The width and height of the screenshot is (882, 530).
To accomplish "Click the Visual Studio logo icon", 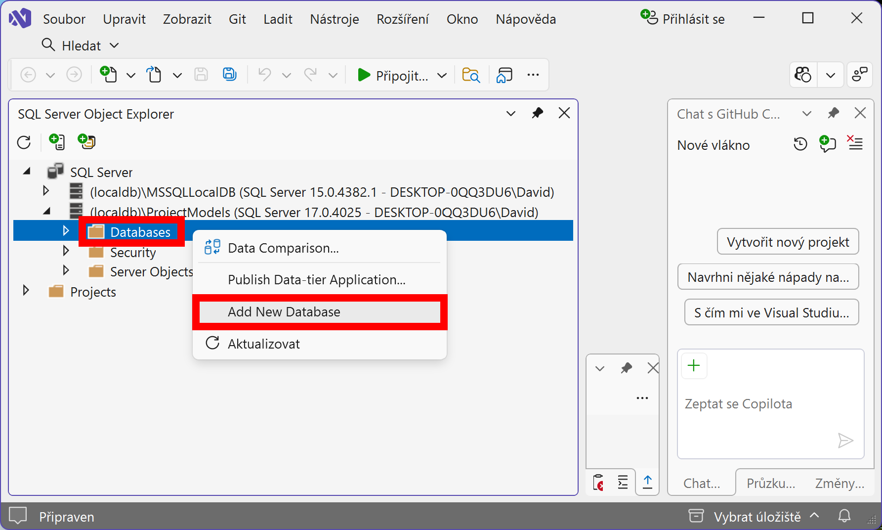I will click(20, 19).
